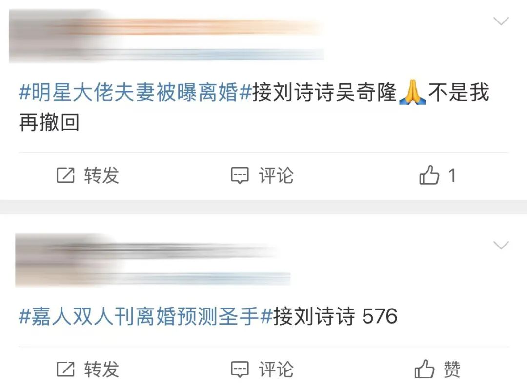Click the repost icon on the second post
Image resolution: width=527 pixels, height=391 pixels.
(65, 369)
